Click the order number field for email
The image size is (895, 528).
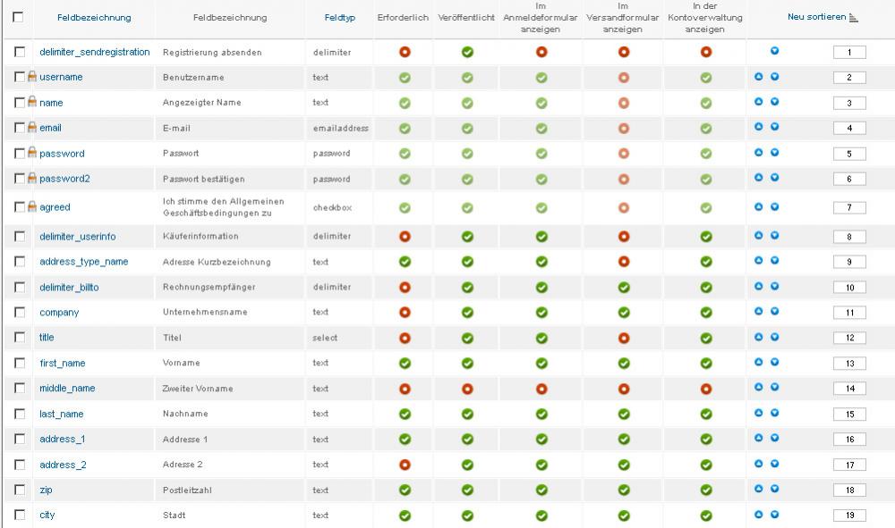click(x=849, y=128)
